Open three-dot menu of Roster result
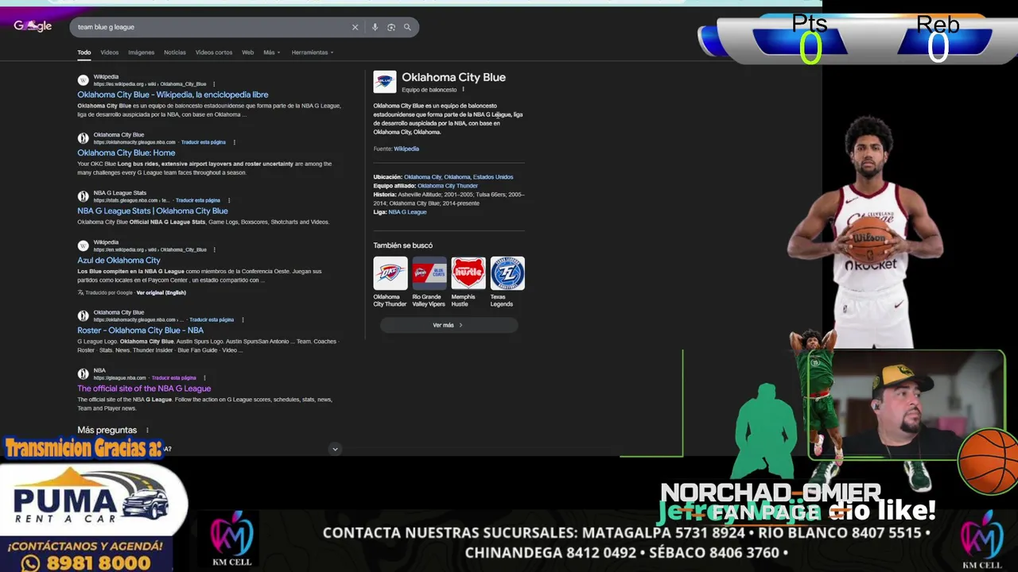This screenshot has width=1018, height=572. pyautogui.click(x=242, y=319)
